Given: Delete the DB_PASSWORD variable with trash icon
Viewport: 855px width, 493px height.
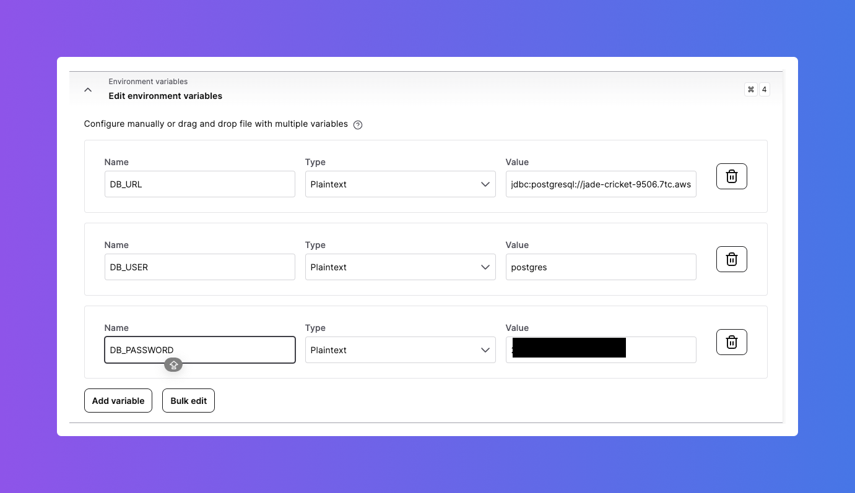Looking at the screenshot, I should coord(731,342).
